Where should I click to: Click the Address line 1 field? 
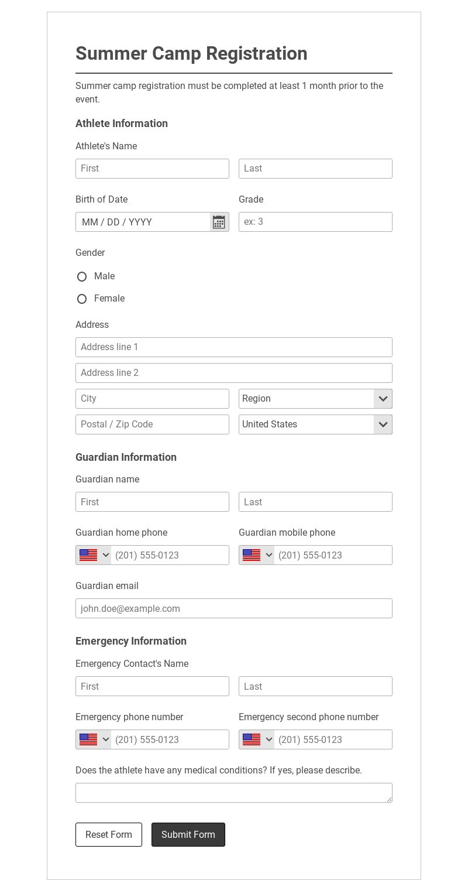point(234,347)
